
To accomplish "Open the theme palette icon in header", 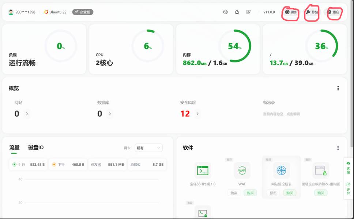I will tap(225, 12).
